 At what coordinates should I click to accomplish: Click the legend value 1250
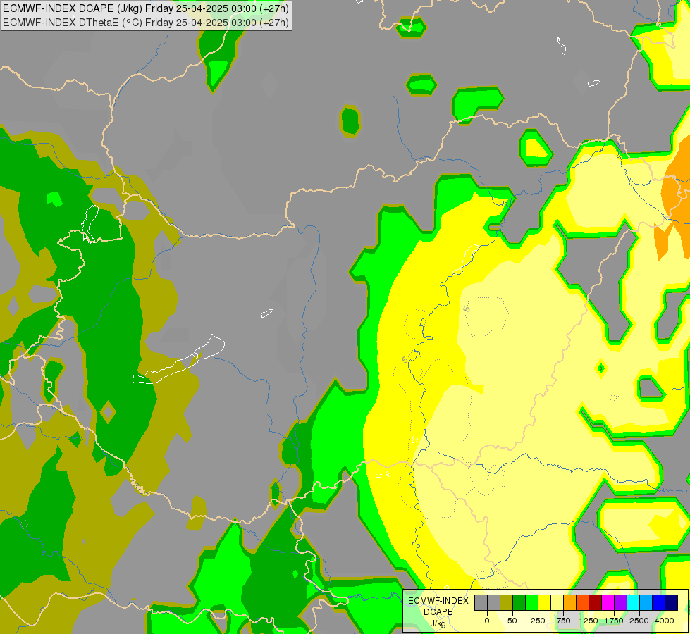[x=589, y=621]
